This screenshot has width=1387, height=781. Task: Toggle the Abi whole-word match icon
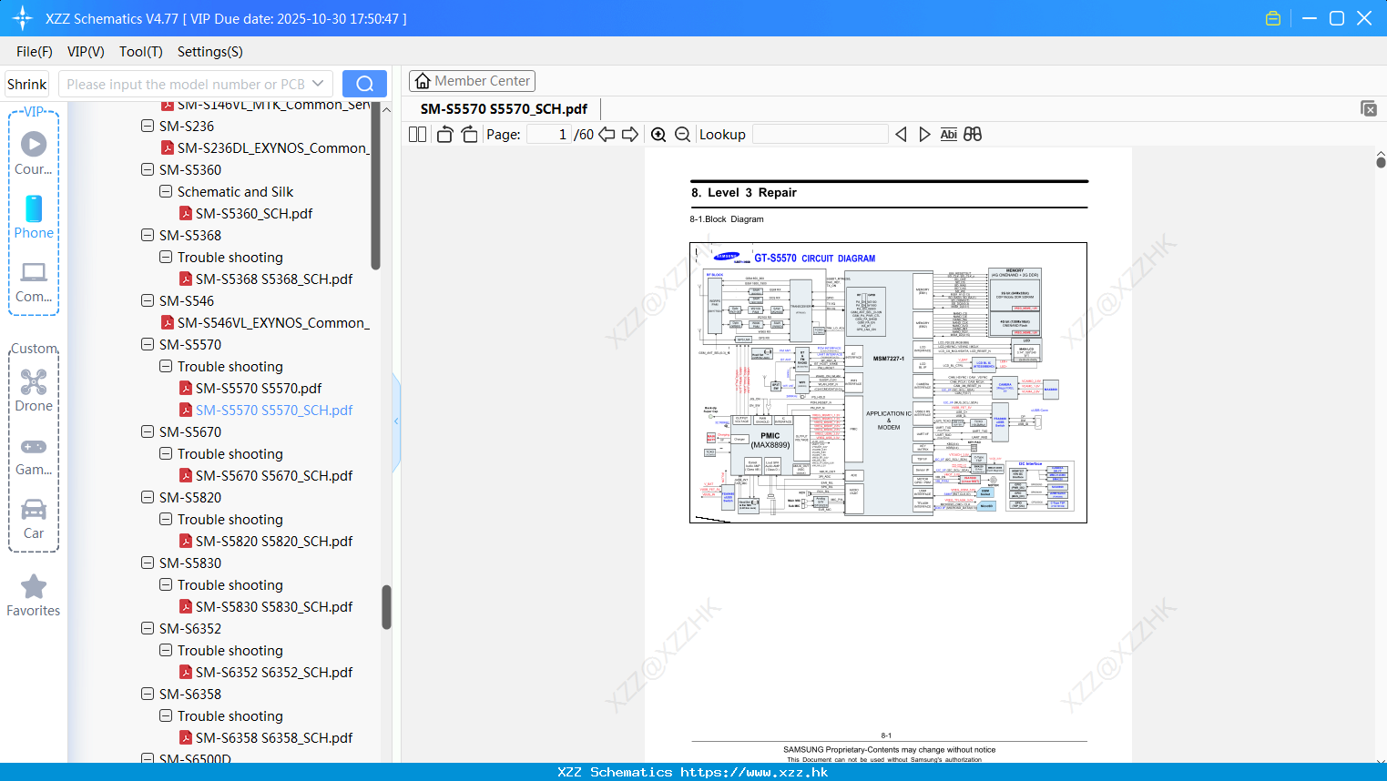pos(948,135)
